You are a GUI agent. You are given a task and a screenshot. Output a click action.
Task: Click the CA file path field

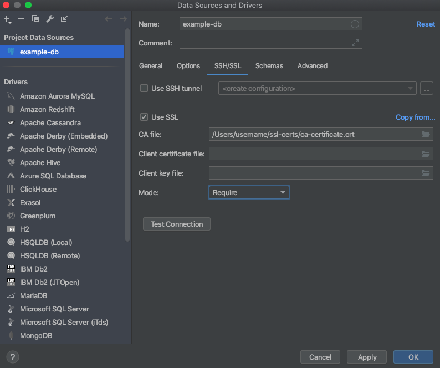click(321, 135)
